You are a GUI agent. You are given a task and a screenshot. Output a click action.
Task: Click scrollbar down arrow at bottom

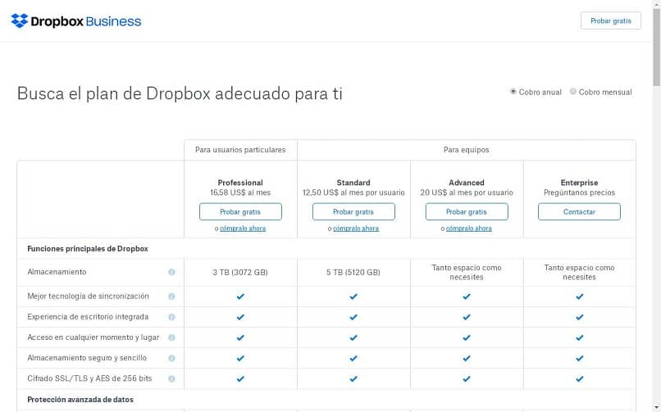(657, 408)
